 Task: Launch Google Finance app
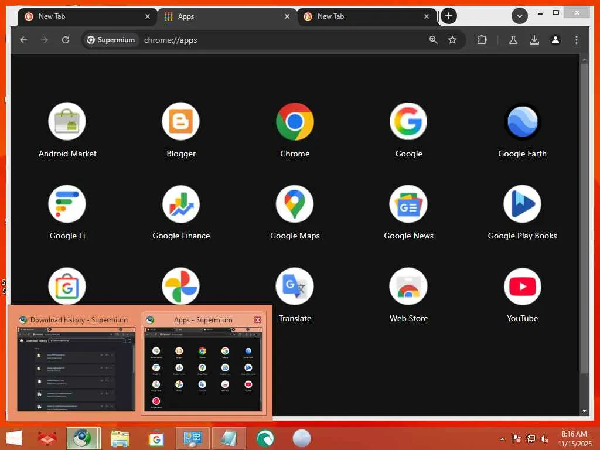click(x=180, y=204)
